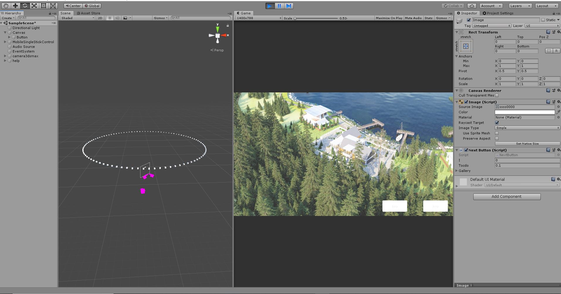The image size is (561, 294).
Task: Click the Add Component button
Action: point(507,196)
